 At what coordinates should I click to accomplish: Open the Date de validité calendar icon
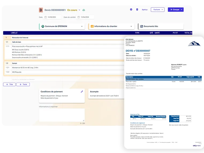click(x=78, y=17)
